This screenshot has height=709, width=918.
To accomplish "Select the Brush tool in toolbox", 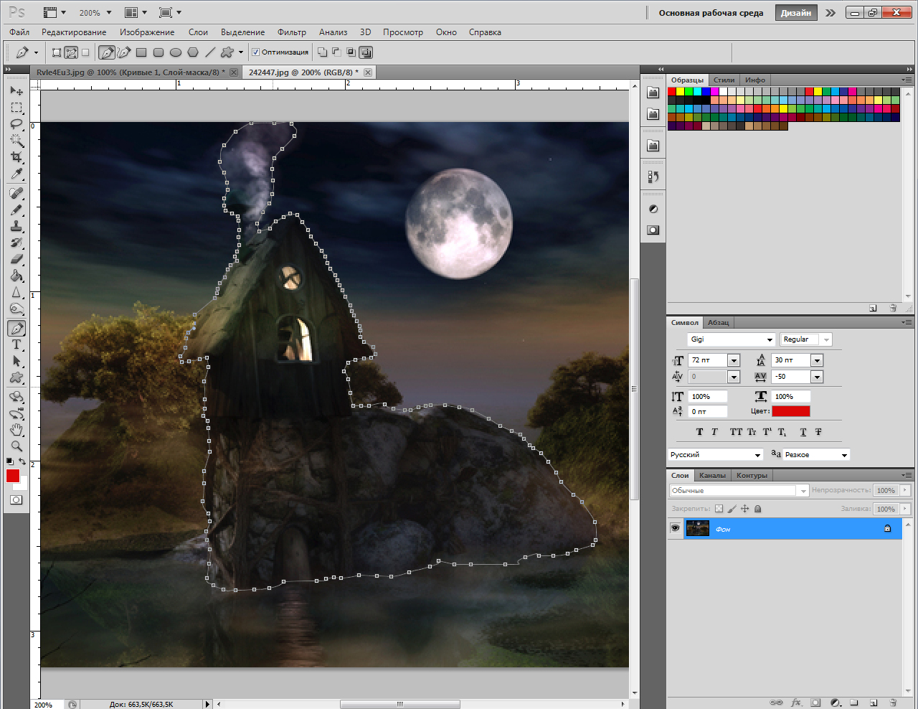I will (x=16, y=210).
